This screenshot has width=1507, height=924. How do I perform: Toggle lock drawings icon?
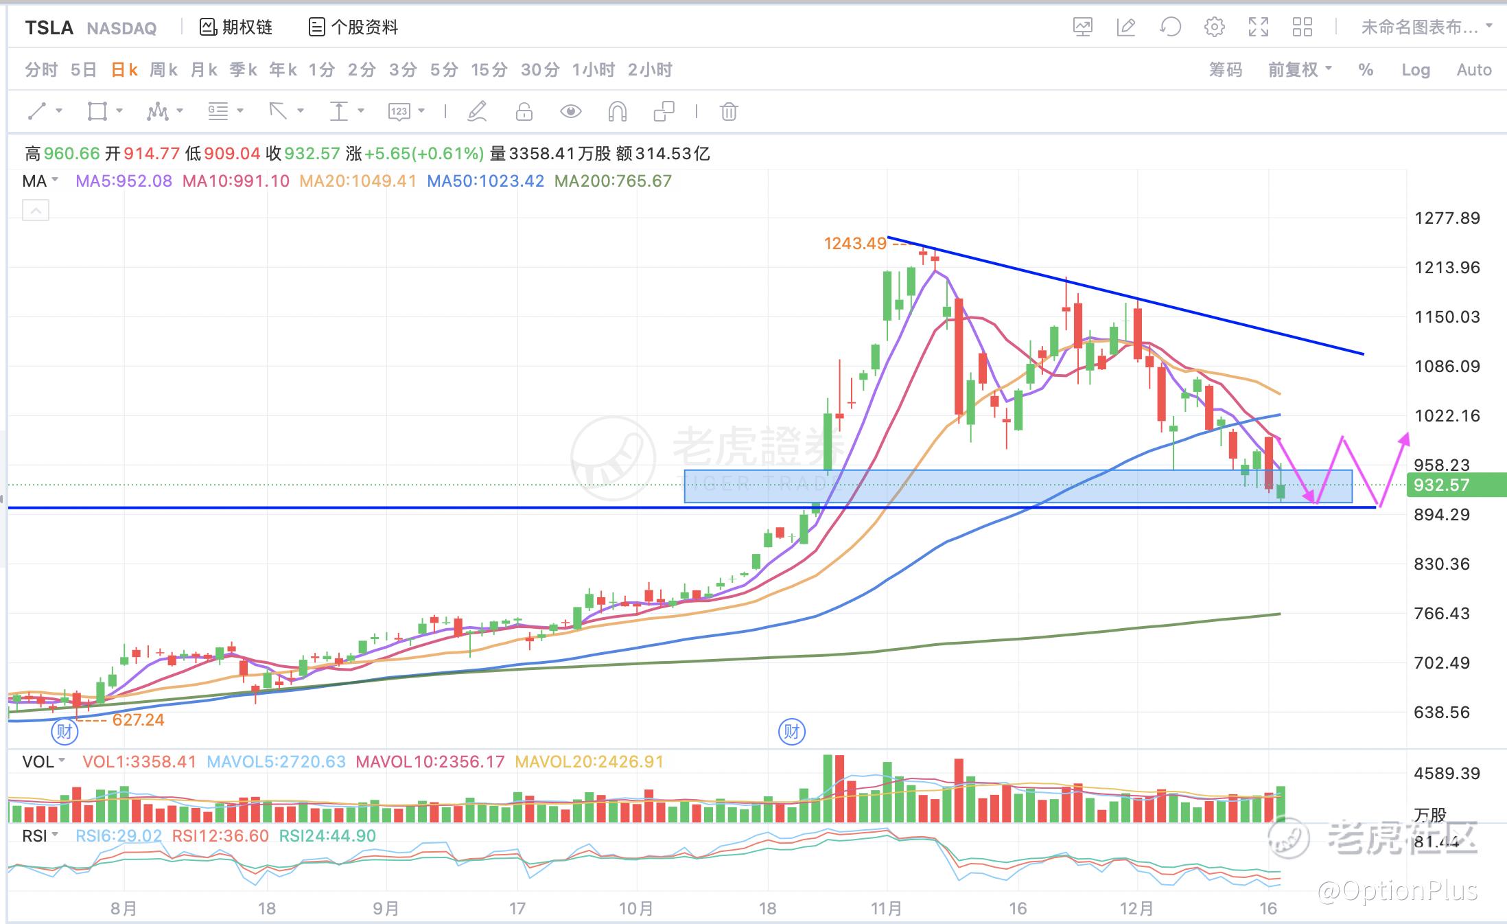(x=524, y=111)
